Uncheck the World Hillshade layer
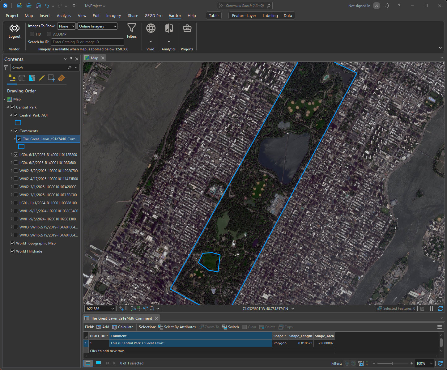 [12, 251]
